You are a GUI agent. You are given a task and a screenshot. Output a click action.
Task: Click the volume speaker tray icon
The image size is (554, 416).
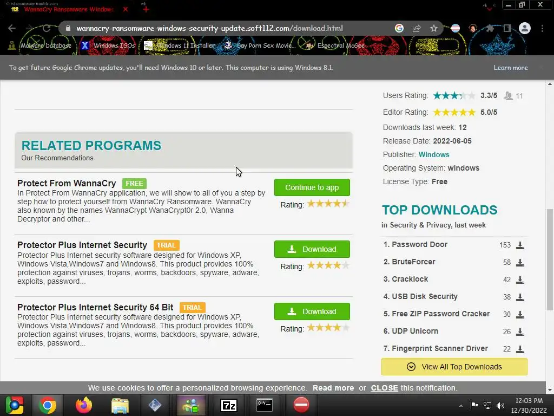[500, 406]
